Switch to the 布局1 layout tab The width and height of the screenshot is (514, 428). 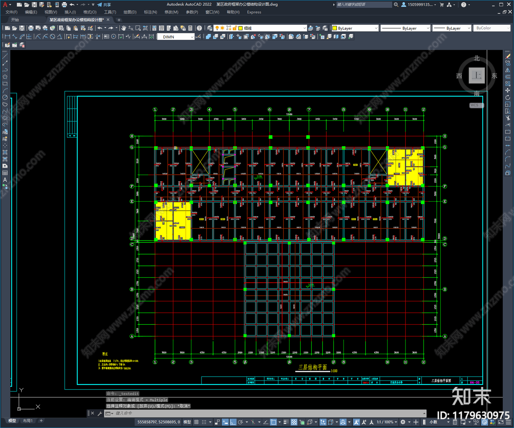28,421
